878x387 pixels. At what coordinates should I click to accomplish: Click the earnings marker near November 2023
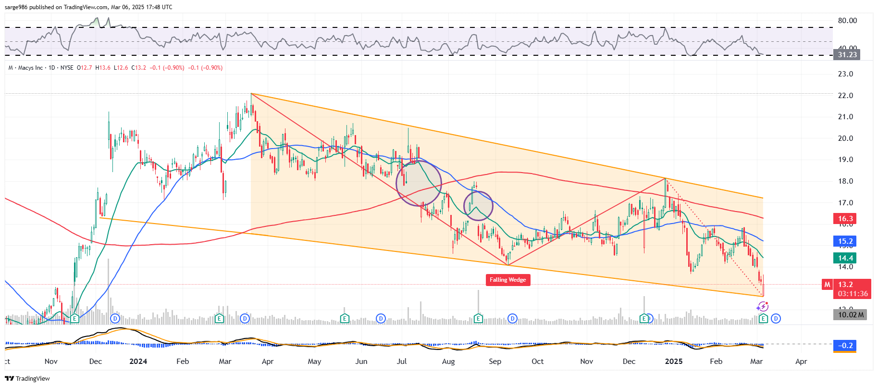coord(74,318)
